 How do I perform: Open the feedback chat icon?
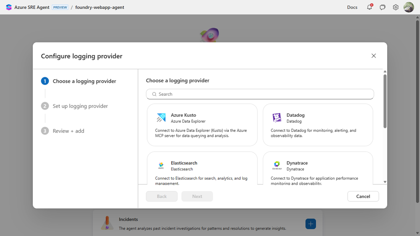(383, 7)
